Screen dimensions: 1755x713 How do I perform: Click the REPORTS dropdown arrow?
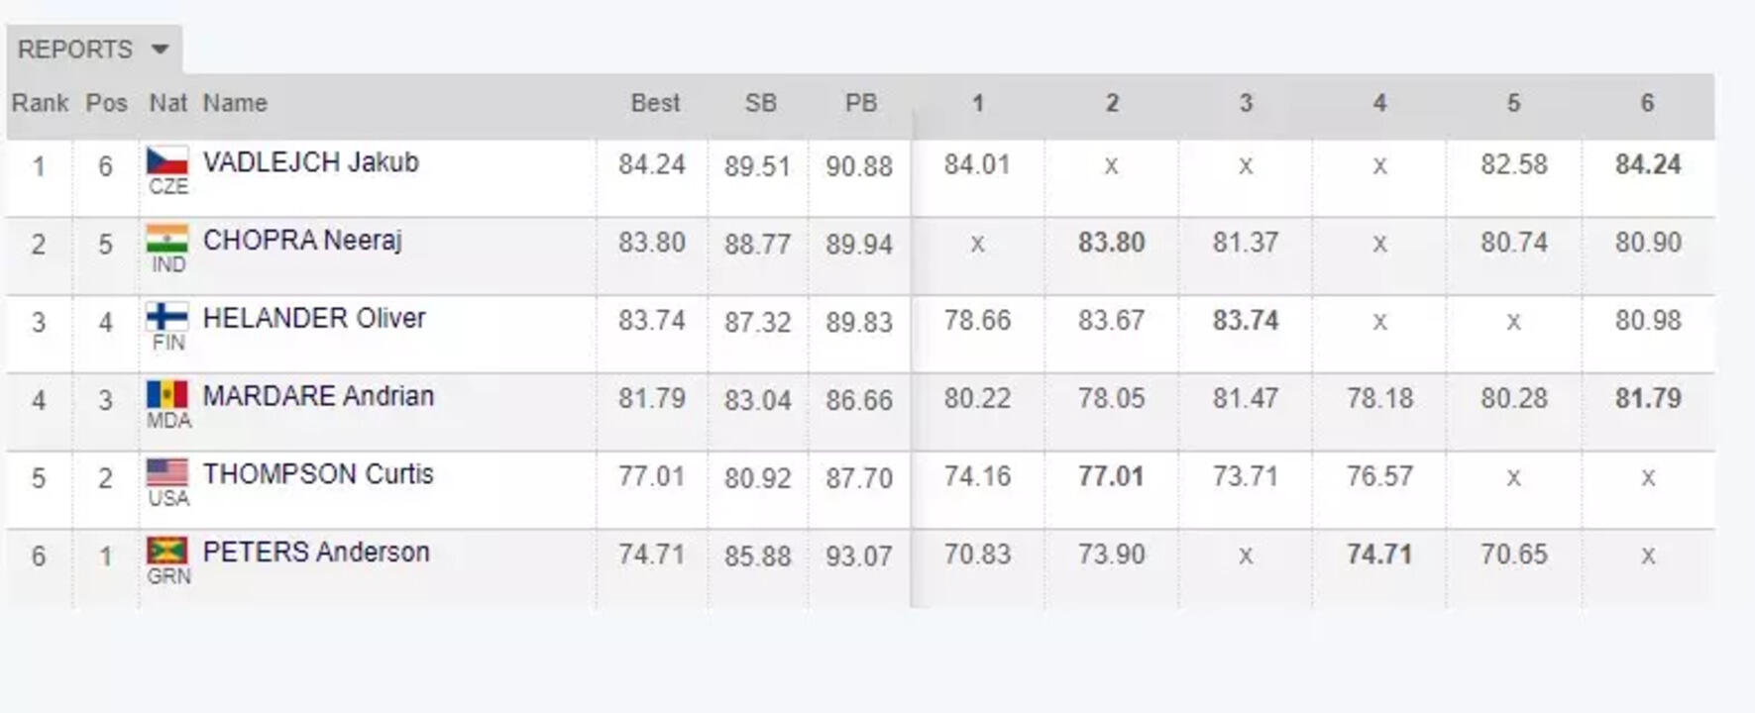pos(160,50)
